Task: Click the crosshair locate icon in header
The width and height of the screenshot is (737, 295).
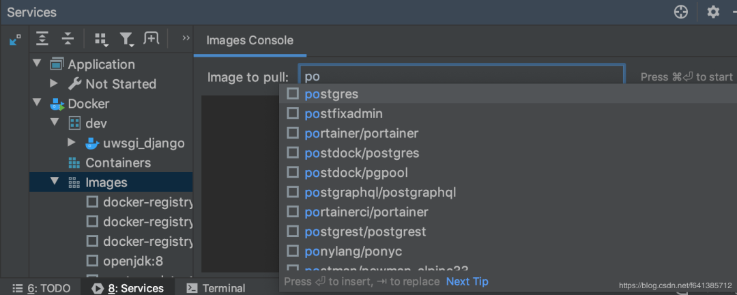Action: [680, 12]
